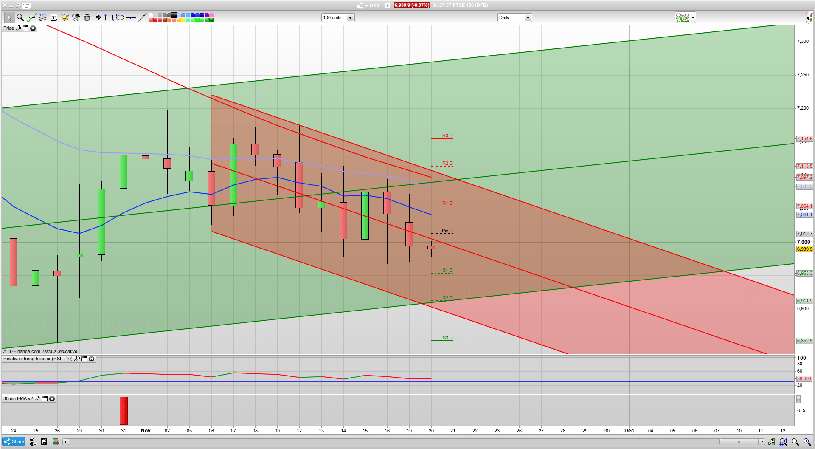Collapse the Price panel header window icon
Viewport: 815px width, 449px height.
click(26, 28)
